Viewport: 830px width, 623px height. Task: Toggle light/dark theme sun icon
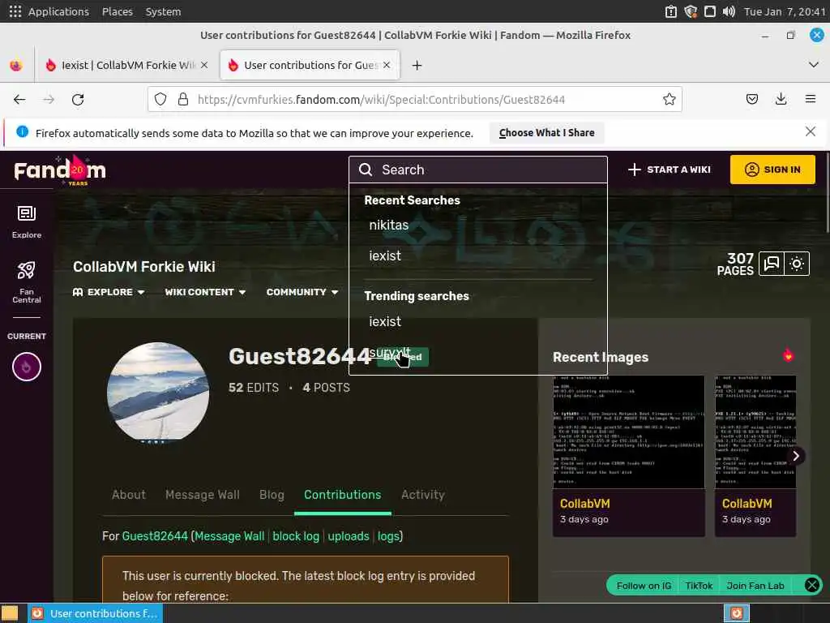point(797,264)
